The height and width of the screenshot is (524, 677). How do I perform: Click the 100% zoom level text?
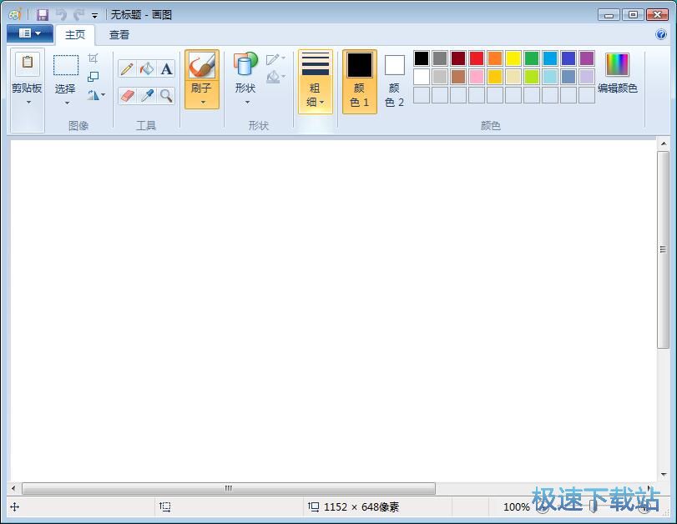tap(517, 506)
